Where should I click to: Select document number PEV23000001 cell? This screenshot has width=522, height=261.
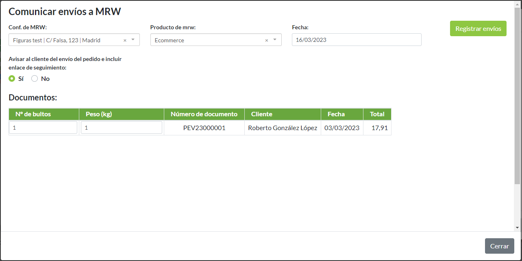pos(204,128)
